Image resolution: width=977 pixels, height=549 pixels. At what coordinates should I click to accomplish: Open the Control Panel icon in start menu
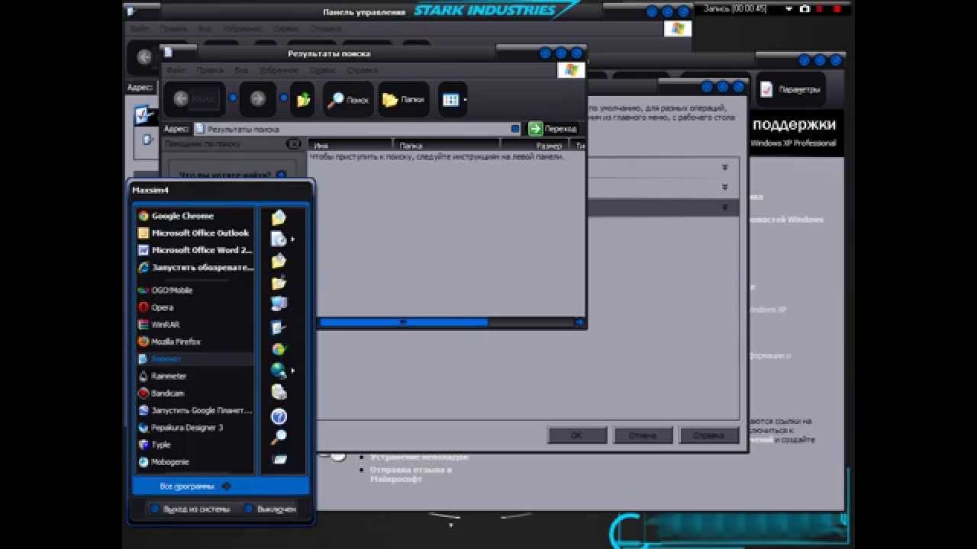pos(279,328)
